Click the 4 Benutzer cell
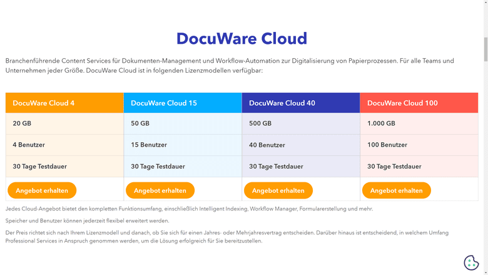Screen dimensions: 488x275 point(64,145)
